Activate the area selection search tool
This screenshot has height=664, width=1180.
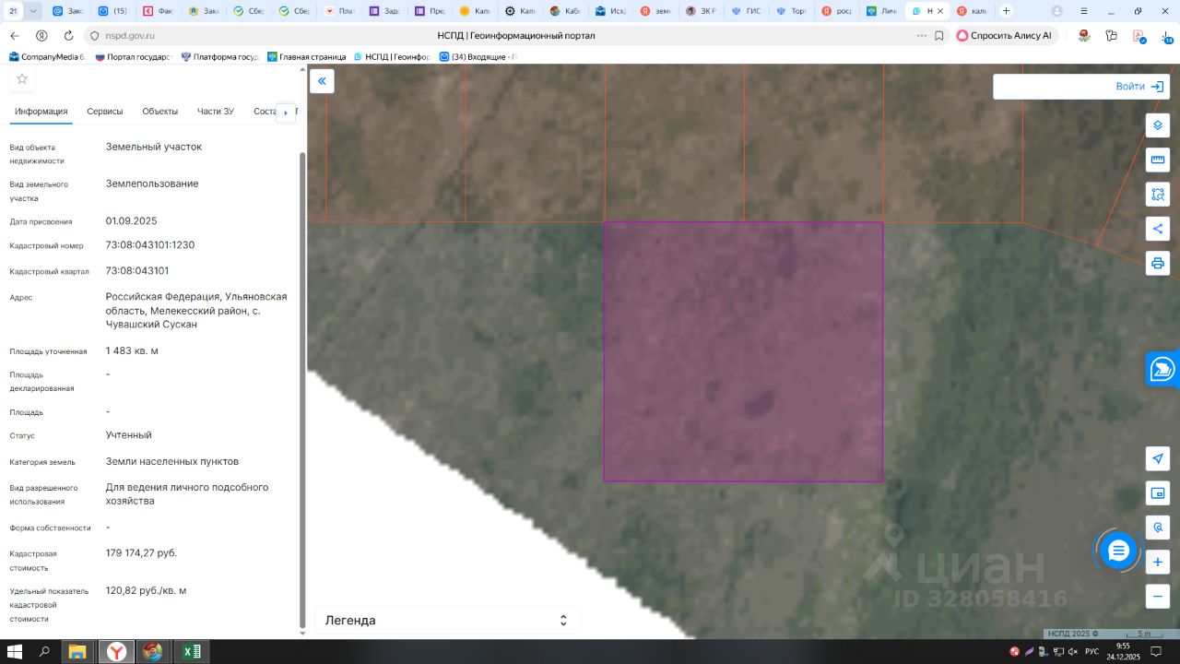coord(1158,195)
